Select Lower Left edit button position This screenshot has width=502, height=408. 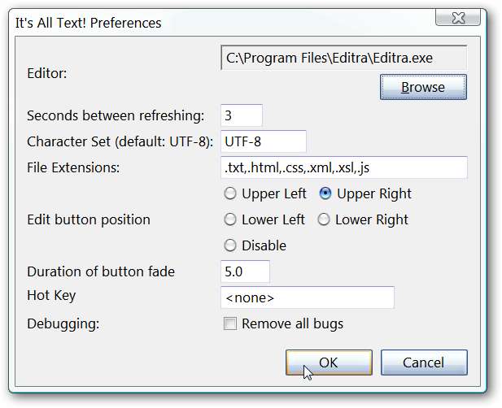click(230, 219)
